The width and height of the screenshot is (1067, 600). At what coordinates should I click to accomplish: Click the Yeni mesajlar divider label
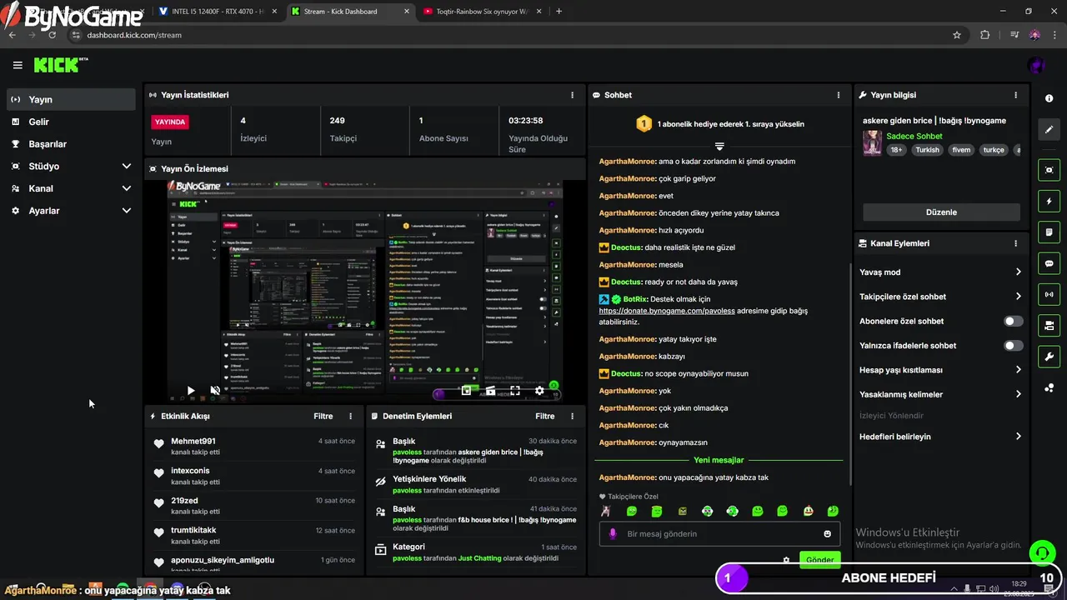[719, 460]
